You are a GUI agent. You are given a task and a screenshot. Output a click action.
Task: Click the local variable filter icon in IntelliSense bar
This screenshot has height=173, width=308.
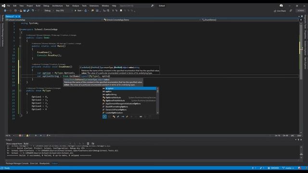(141, 116)
